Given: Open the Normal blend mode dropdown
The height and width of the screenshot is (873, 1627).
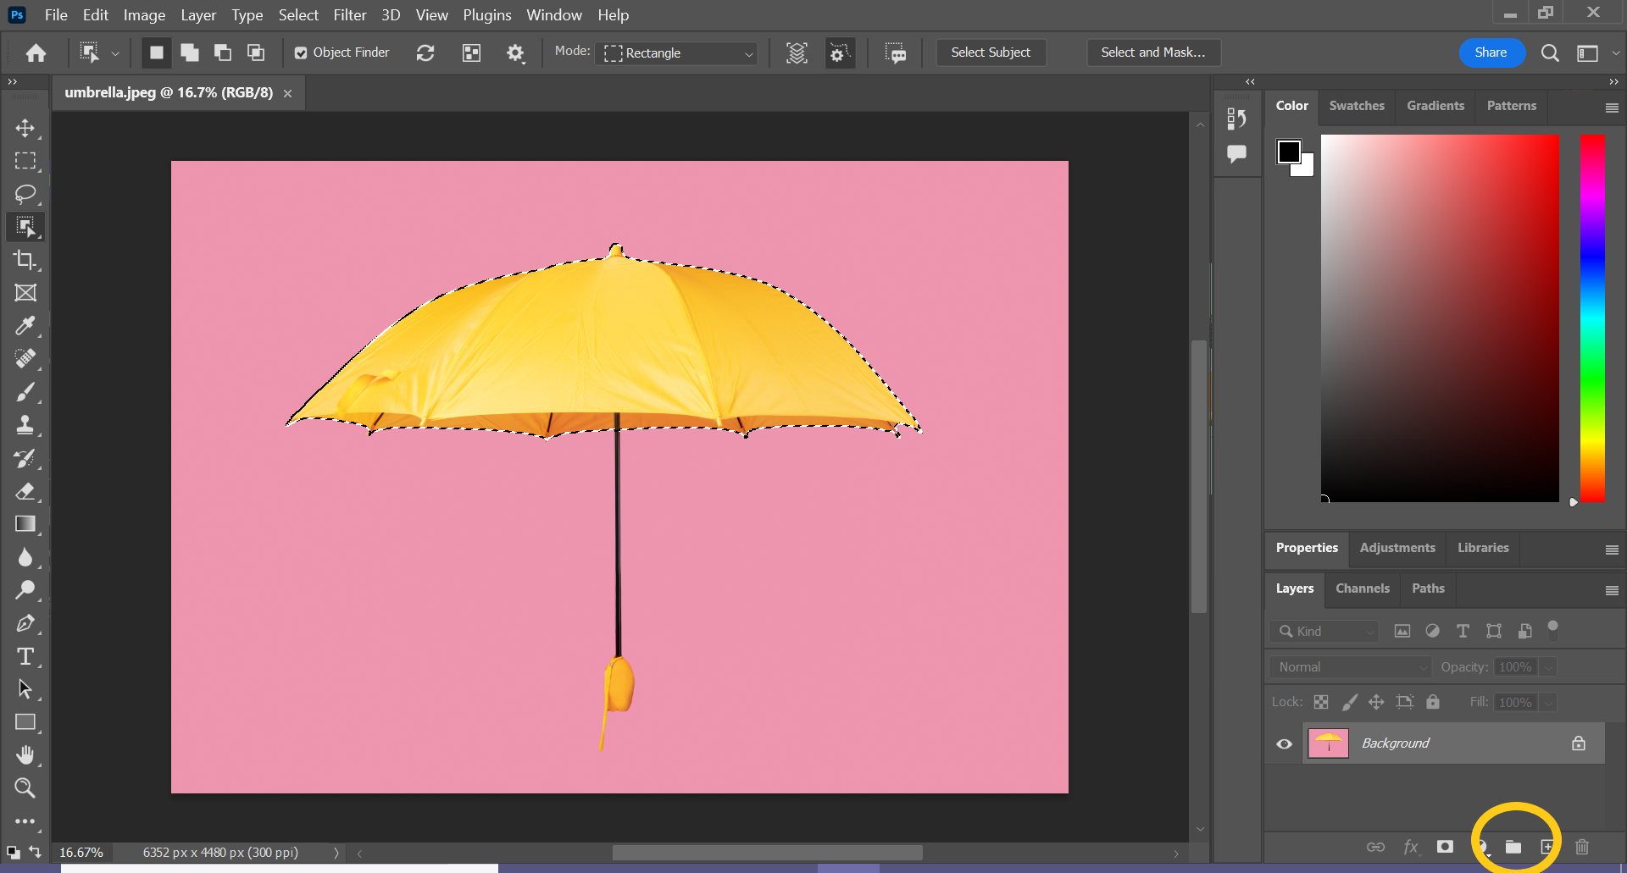Looking at the screenshot, I should 1351,667.
